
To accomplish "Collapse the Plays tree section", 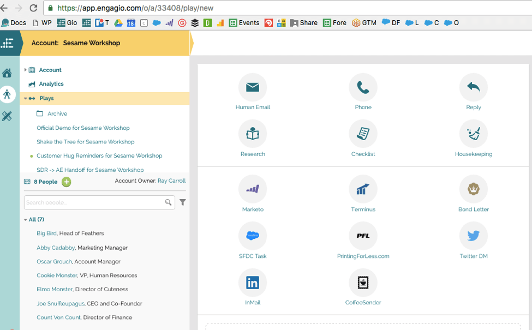I will click(26, 98).
